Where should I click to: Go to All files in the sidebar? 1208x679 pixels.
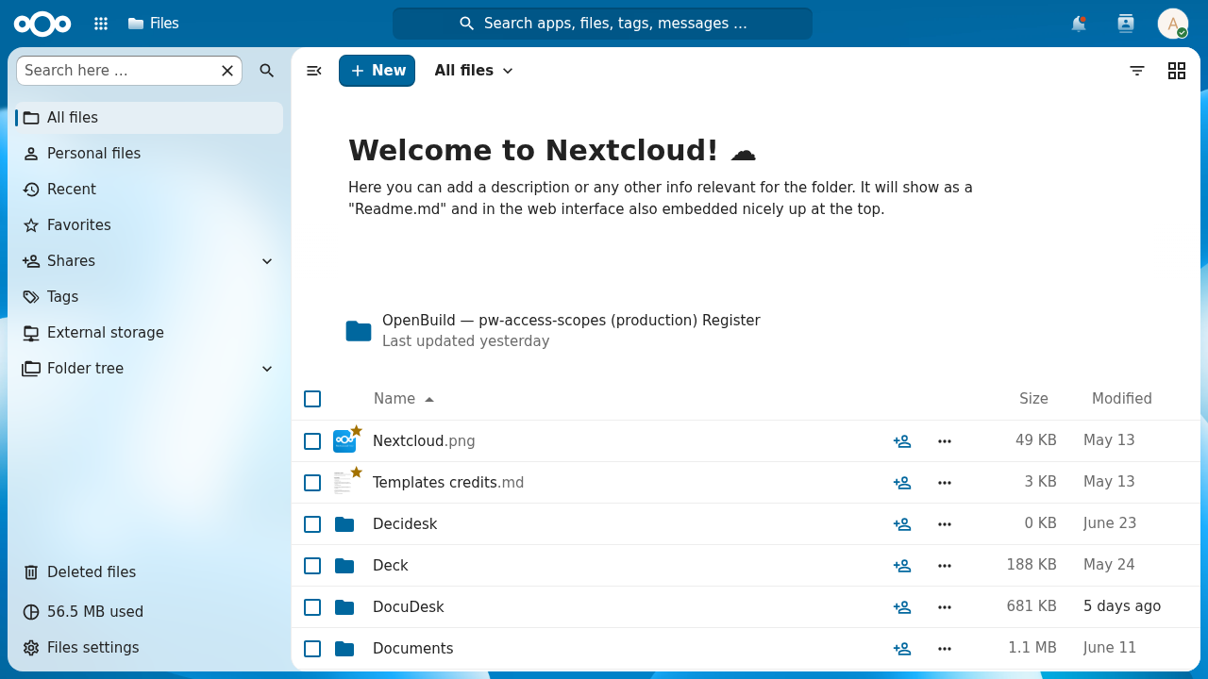pyautogui.click(x=149, y=118)
